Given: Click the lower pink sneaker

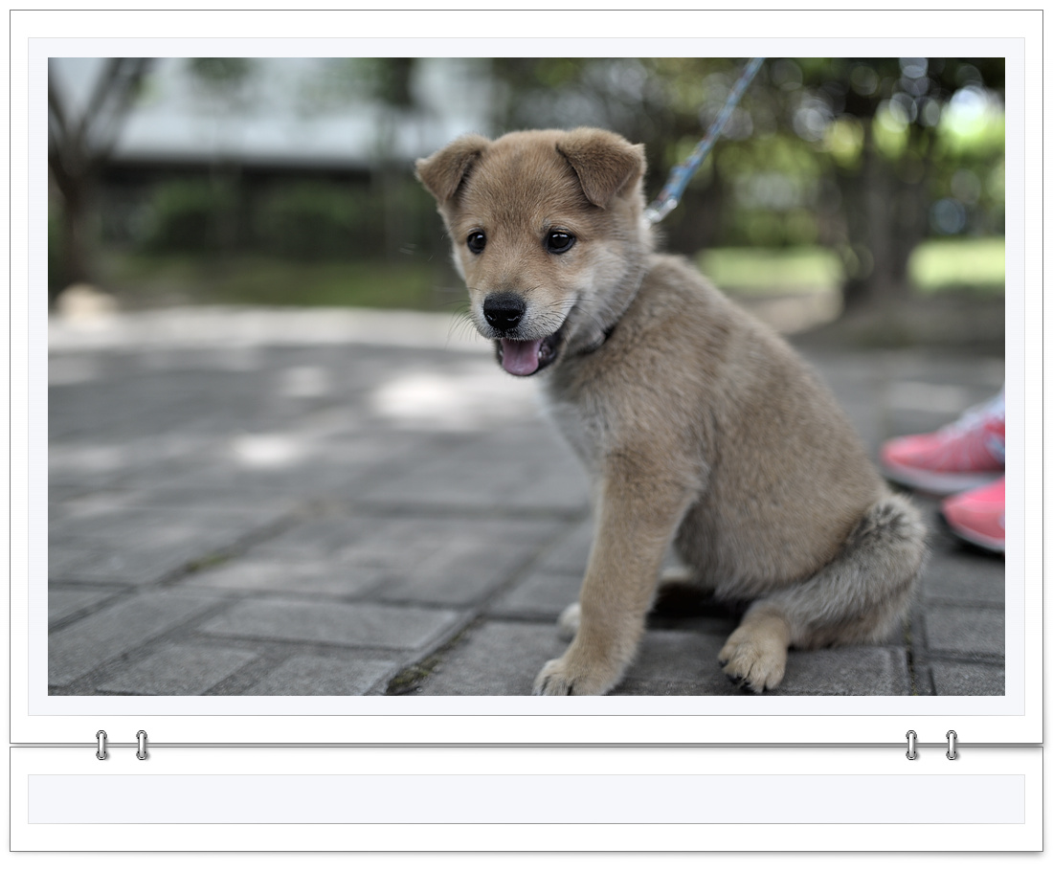Looking at the screenshot, I should [976, 515].
